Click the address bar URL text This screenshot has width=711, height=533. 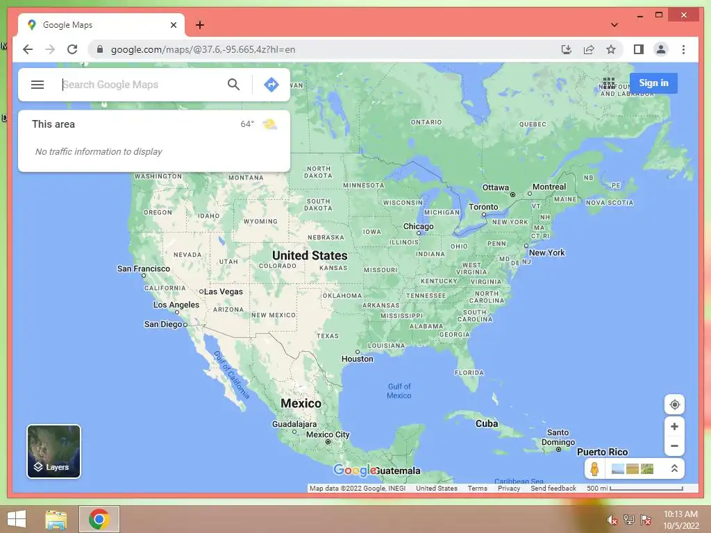click(203, 49)
